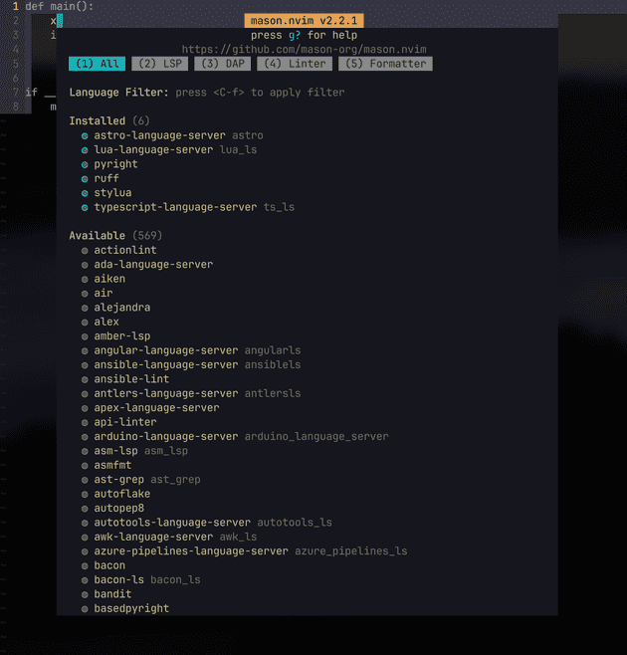Open the (3) DAP tab
Viewport: 627px width, 655px height.
pos(222,64)
